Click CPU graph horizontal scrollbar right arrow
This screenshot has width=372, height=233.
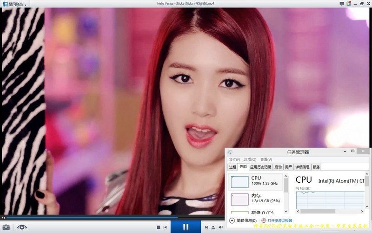coord(362,211)
